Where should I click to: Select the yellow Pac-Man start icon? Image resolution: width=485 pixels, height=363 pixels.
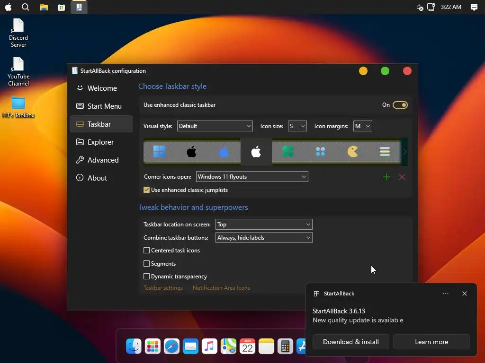352,152
